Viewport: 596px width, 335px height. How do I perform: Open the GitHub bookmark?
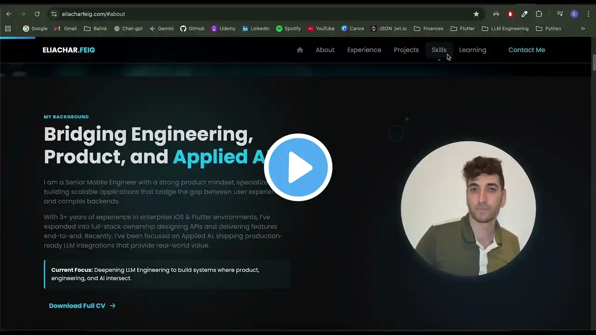coord(192,28)
